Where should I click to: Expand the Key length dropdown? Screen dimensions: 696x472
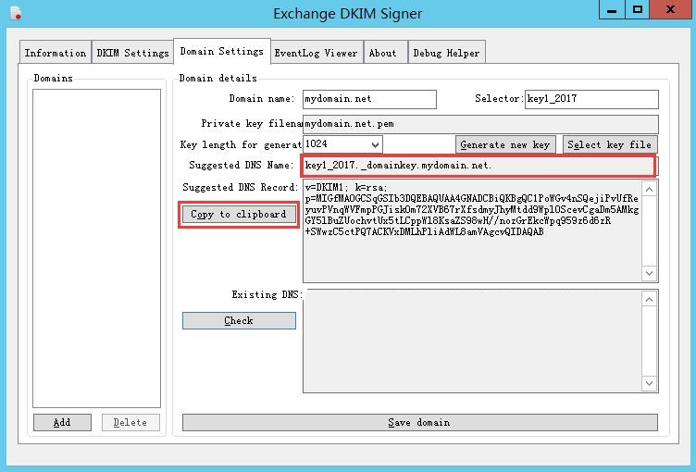click(x=374, y=144)
